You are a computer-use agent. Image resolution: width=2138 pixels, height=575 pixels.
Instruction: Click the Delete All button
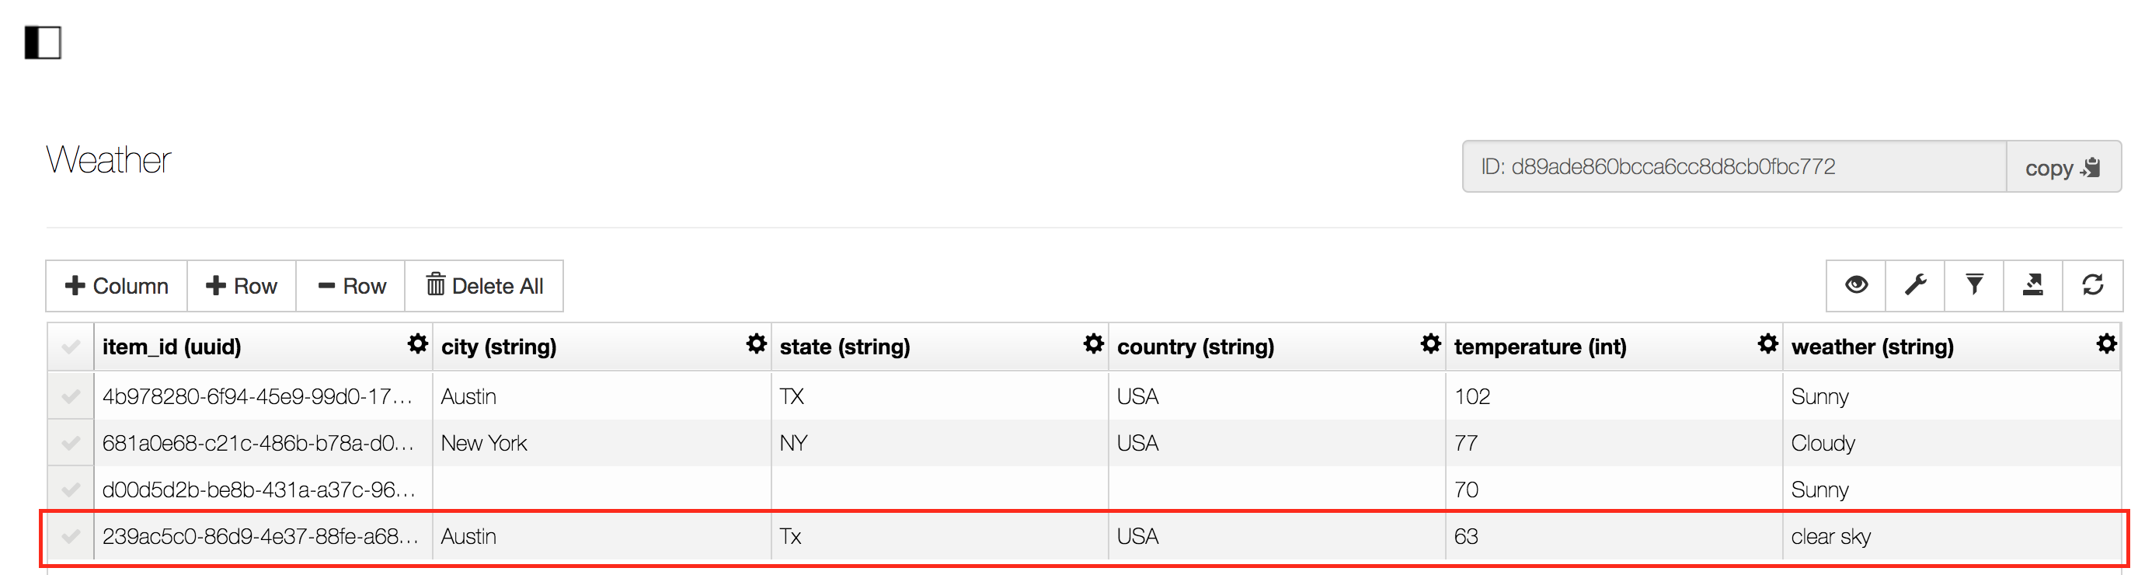coord(484,286)
